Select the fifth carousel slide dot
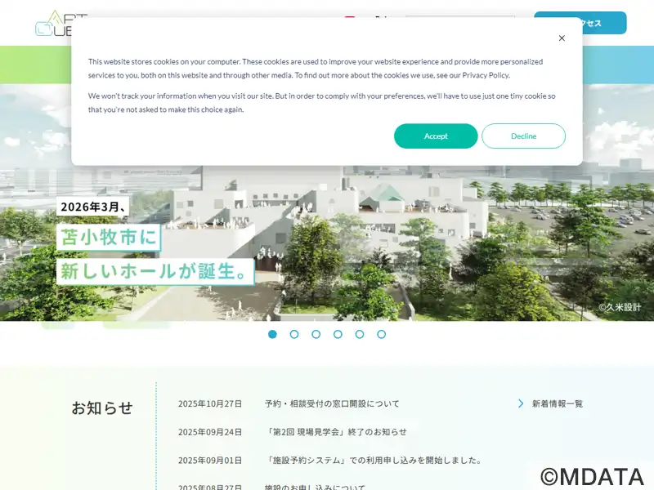Viewport: 654px width, 490px height. [360, 334]
